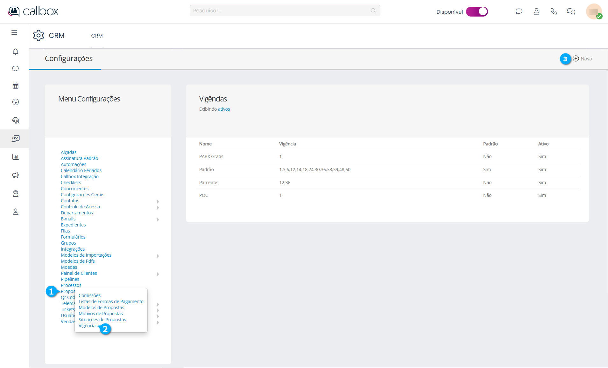Viewport: 608px width, 368px height.
Task: Click the headset support icon in sidebar
Action: click(x=15, y=120)
